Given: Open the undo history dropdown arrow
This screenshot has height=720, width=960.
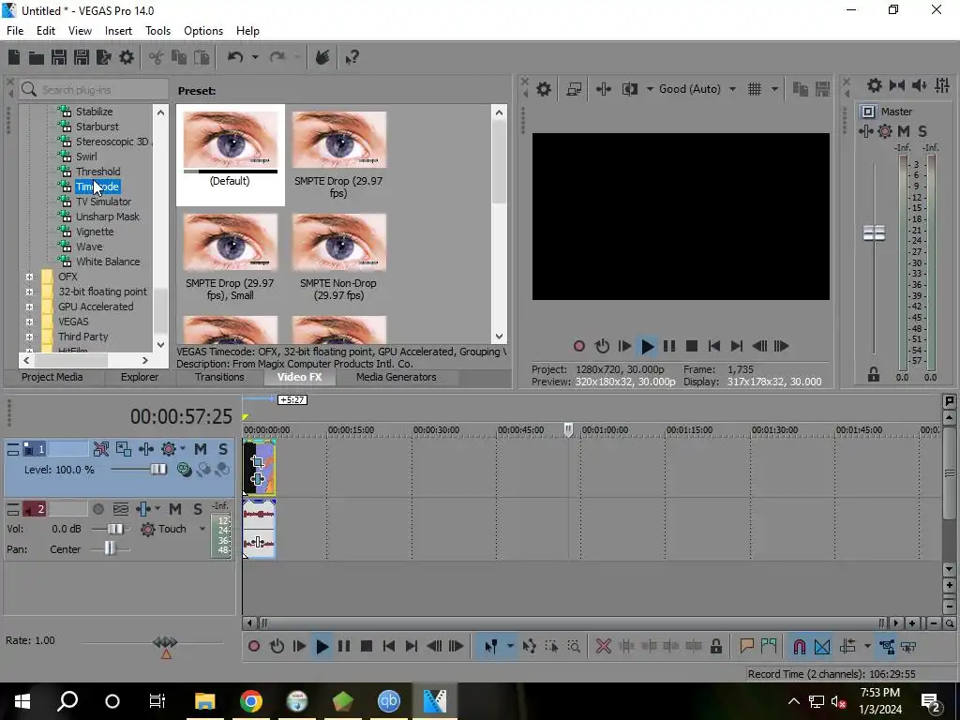Looking at the screenshot, I should click(x=255, y=57).
